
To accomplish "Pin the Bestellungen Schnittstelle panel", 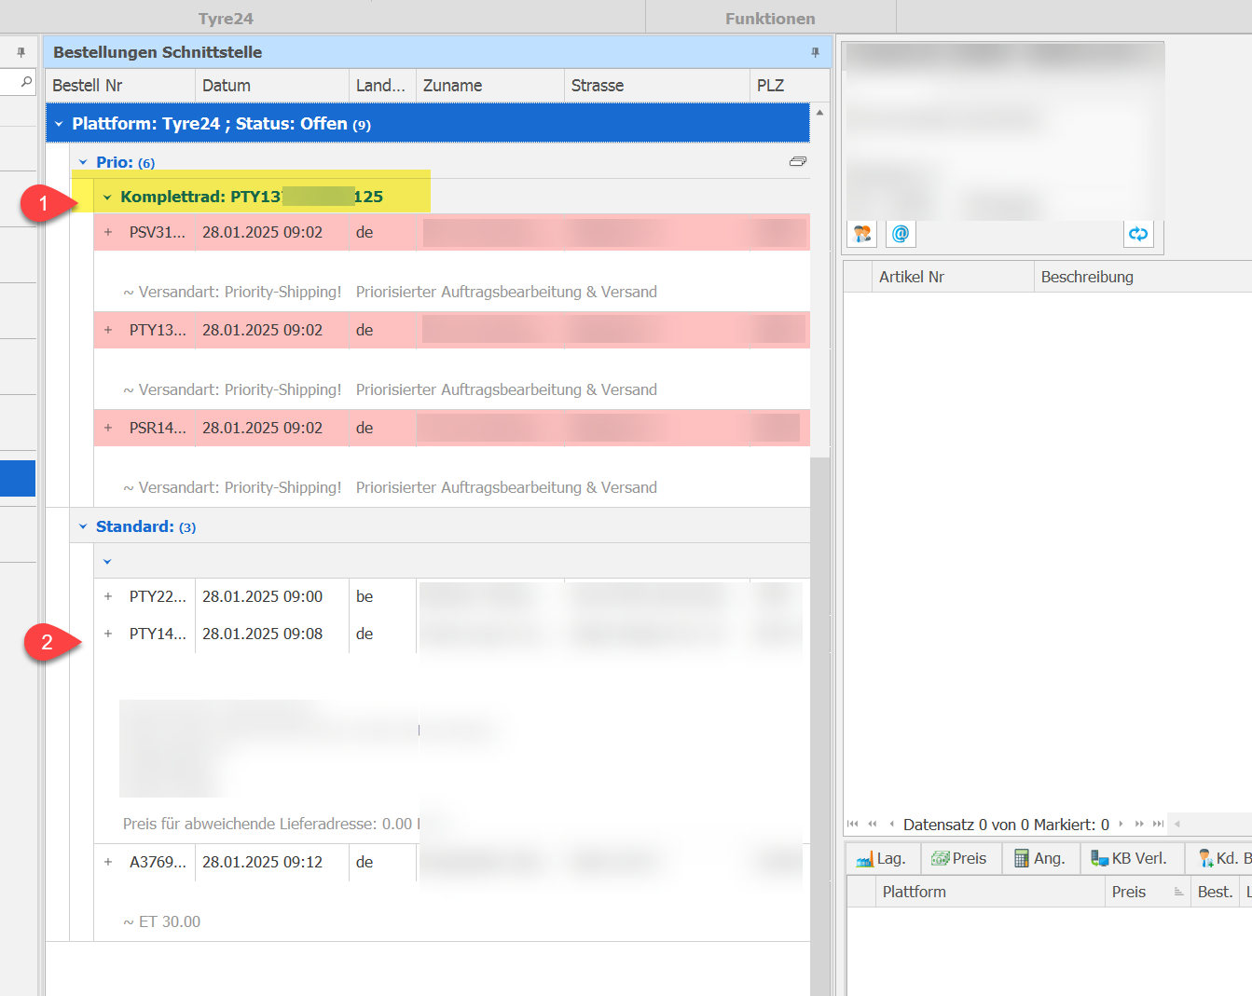I will 815,52.
